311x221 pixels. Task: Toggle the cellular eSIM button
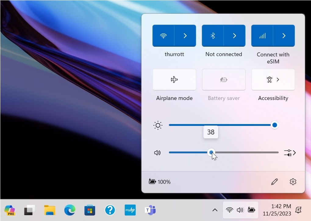(x=262, y=36)
